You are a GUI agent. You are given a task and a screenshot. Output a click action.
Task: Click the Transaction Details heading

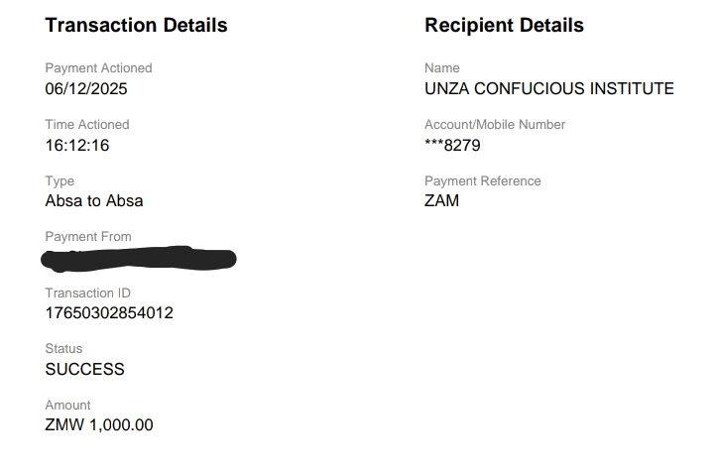click(136, 26)
